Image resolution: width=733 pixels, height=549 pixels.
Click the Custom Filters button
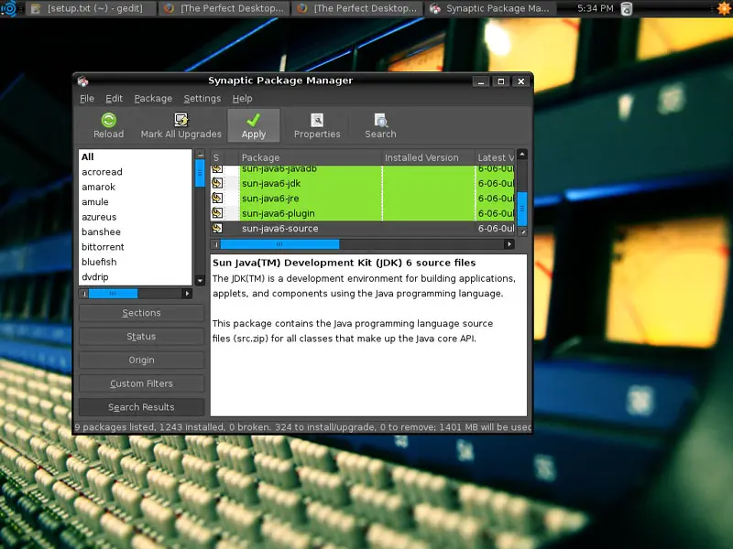click(141, 383)
